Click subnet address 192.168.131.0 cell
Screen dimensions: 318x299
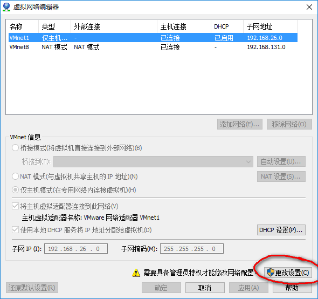coord(266,47)
